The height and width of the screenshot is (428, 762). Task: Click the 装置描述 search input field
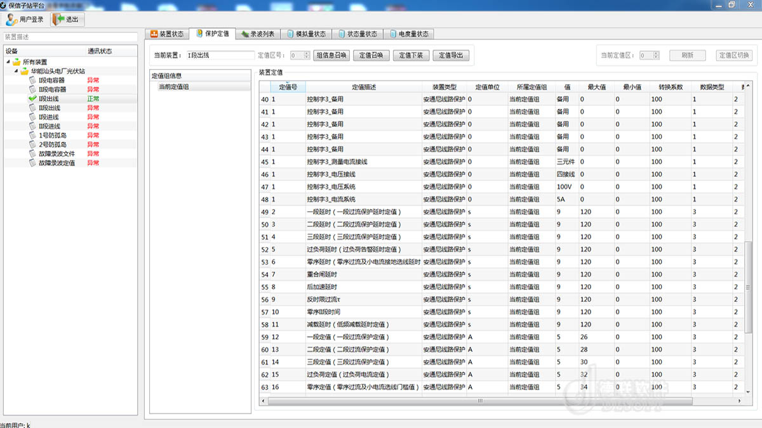tap(70, 37)
